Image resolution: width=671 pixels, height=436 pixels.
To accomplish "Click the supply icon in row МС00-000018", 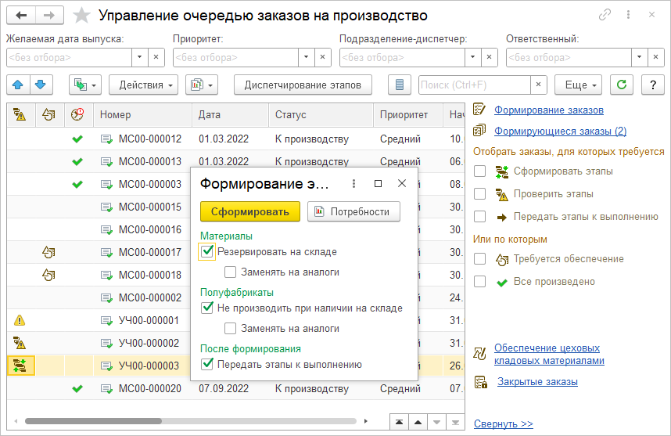I will [48, 275].
